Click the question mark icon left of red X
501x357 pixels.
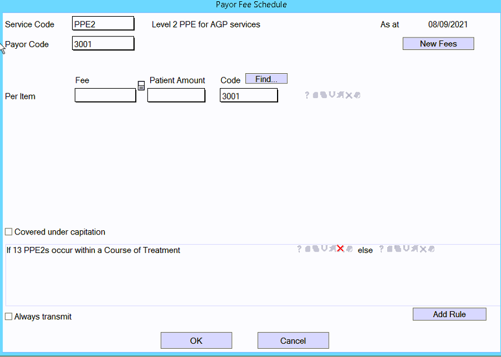click(299, 249)
